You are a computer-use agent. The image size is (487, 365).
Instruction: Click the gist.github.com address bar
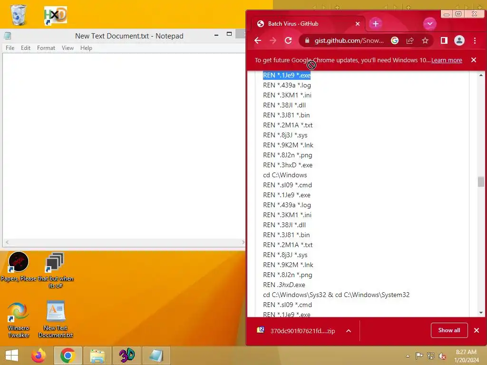click(349, 41)
